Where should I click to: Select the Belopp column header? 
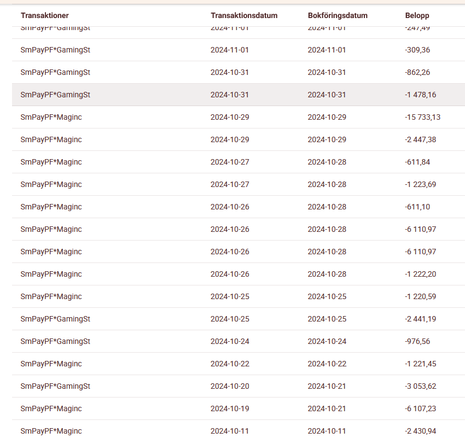[417, 16]
